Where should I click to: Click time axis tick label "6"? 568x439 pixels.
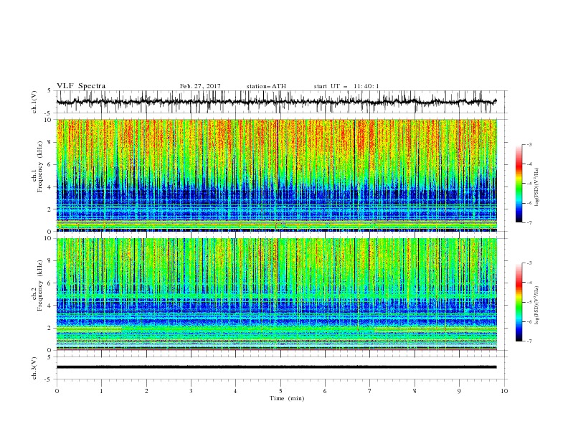click(325, 391)
